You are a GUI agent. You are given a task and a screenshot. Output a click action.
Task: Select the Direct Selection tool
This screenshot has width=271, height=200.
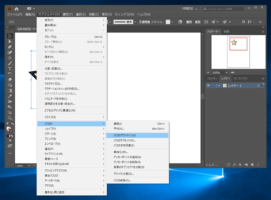point(10,42)
